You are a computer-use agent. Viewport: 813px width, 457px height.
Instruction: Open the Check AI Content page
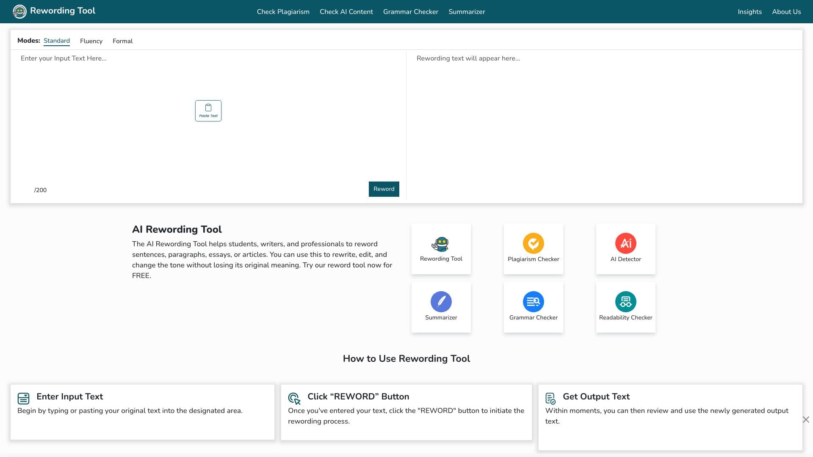click(346, 11)
